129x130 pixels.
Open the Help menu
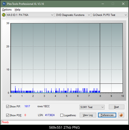[x=18, y=10]
